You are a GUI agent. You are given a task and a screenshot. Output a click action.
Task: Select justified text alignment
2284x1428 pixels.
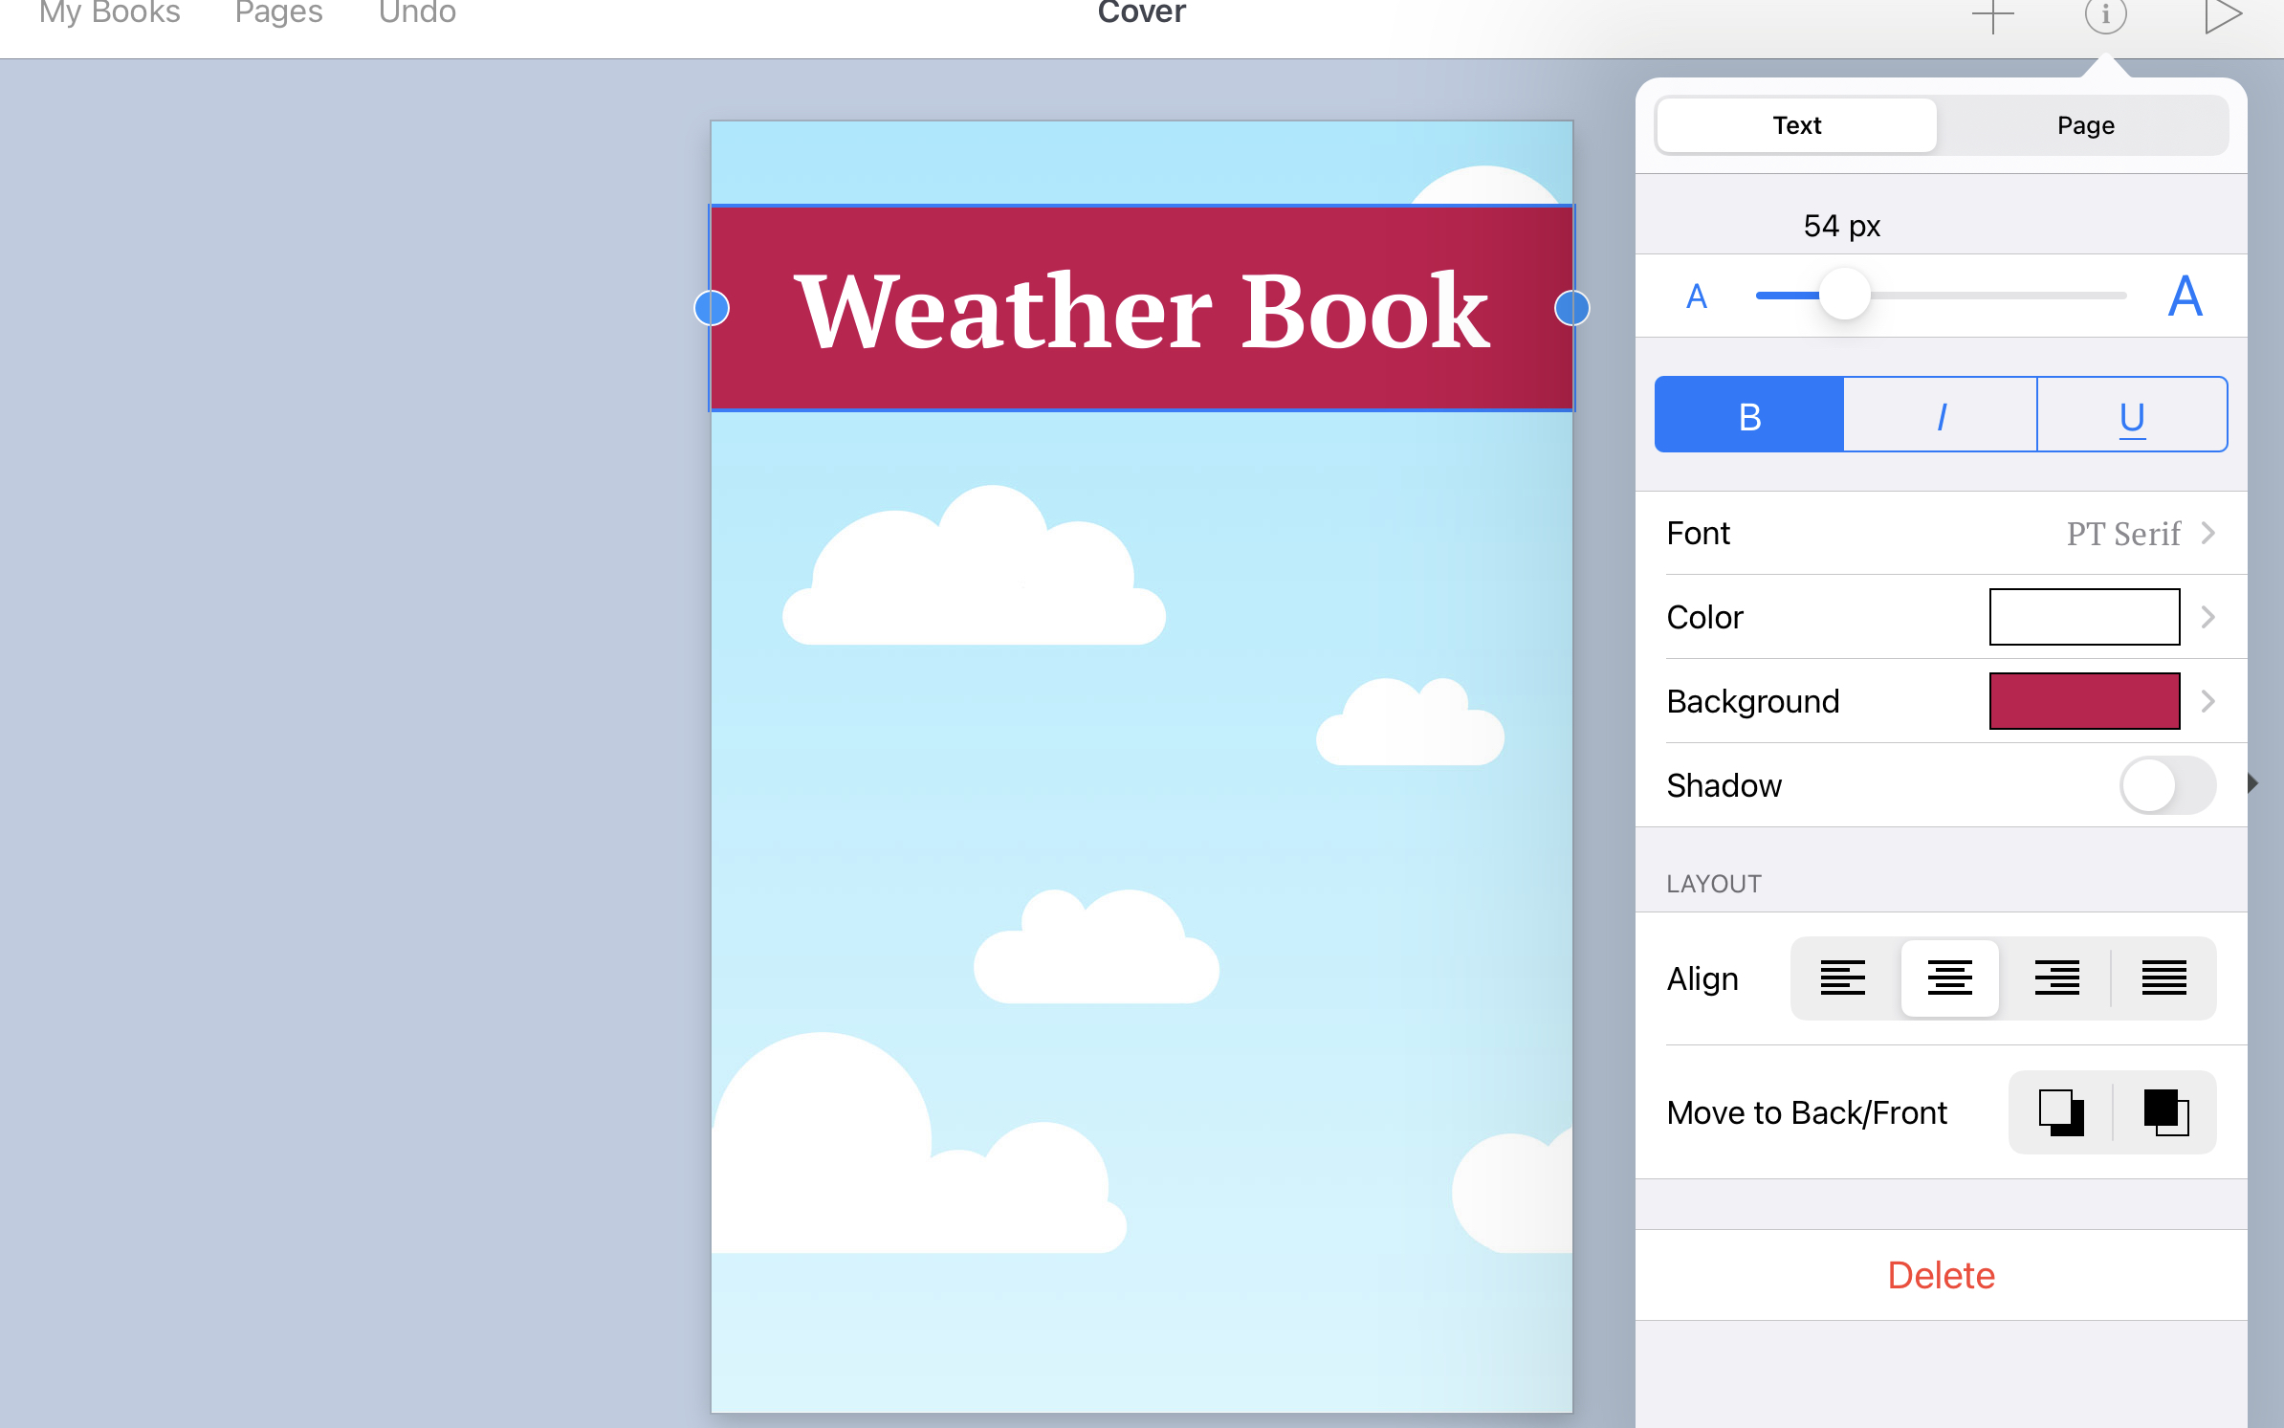click(2164, 978)
